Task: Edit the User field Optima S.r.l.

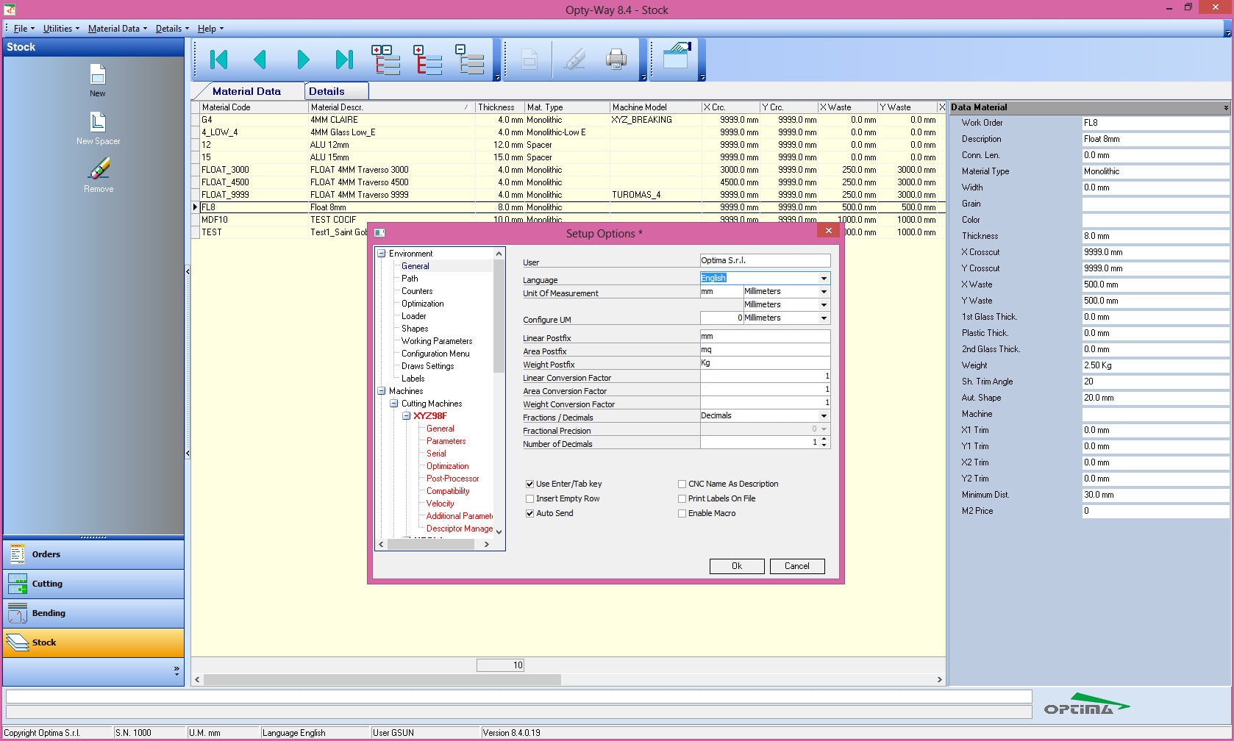Action: point(765,260)
